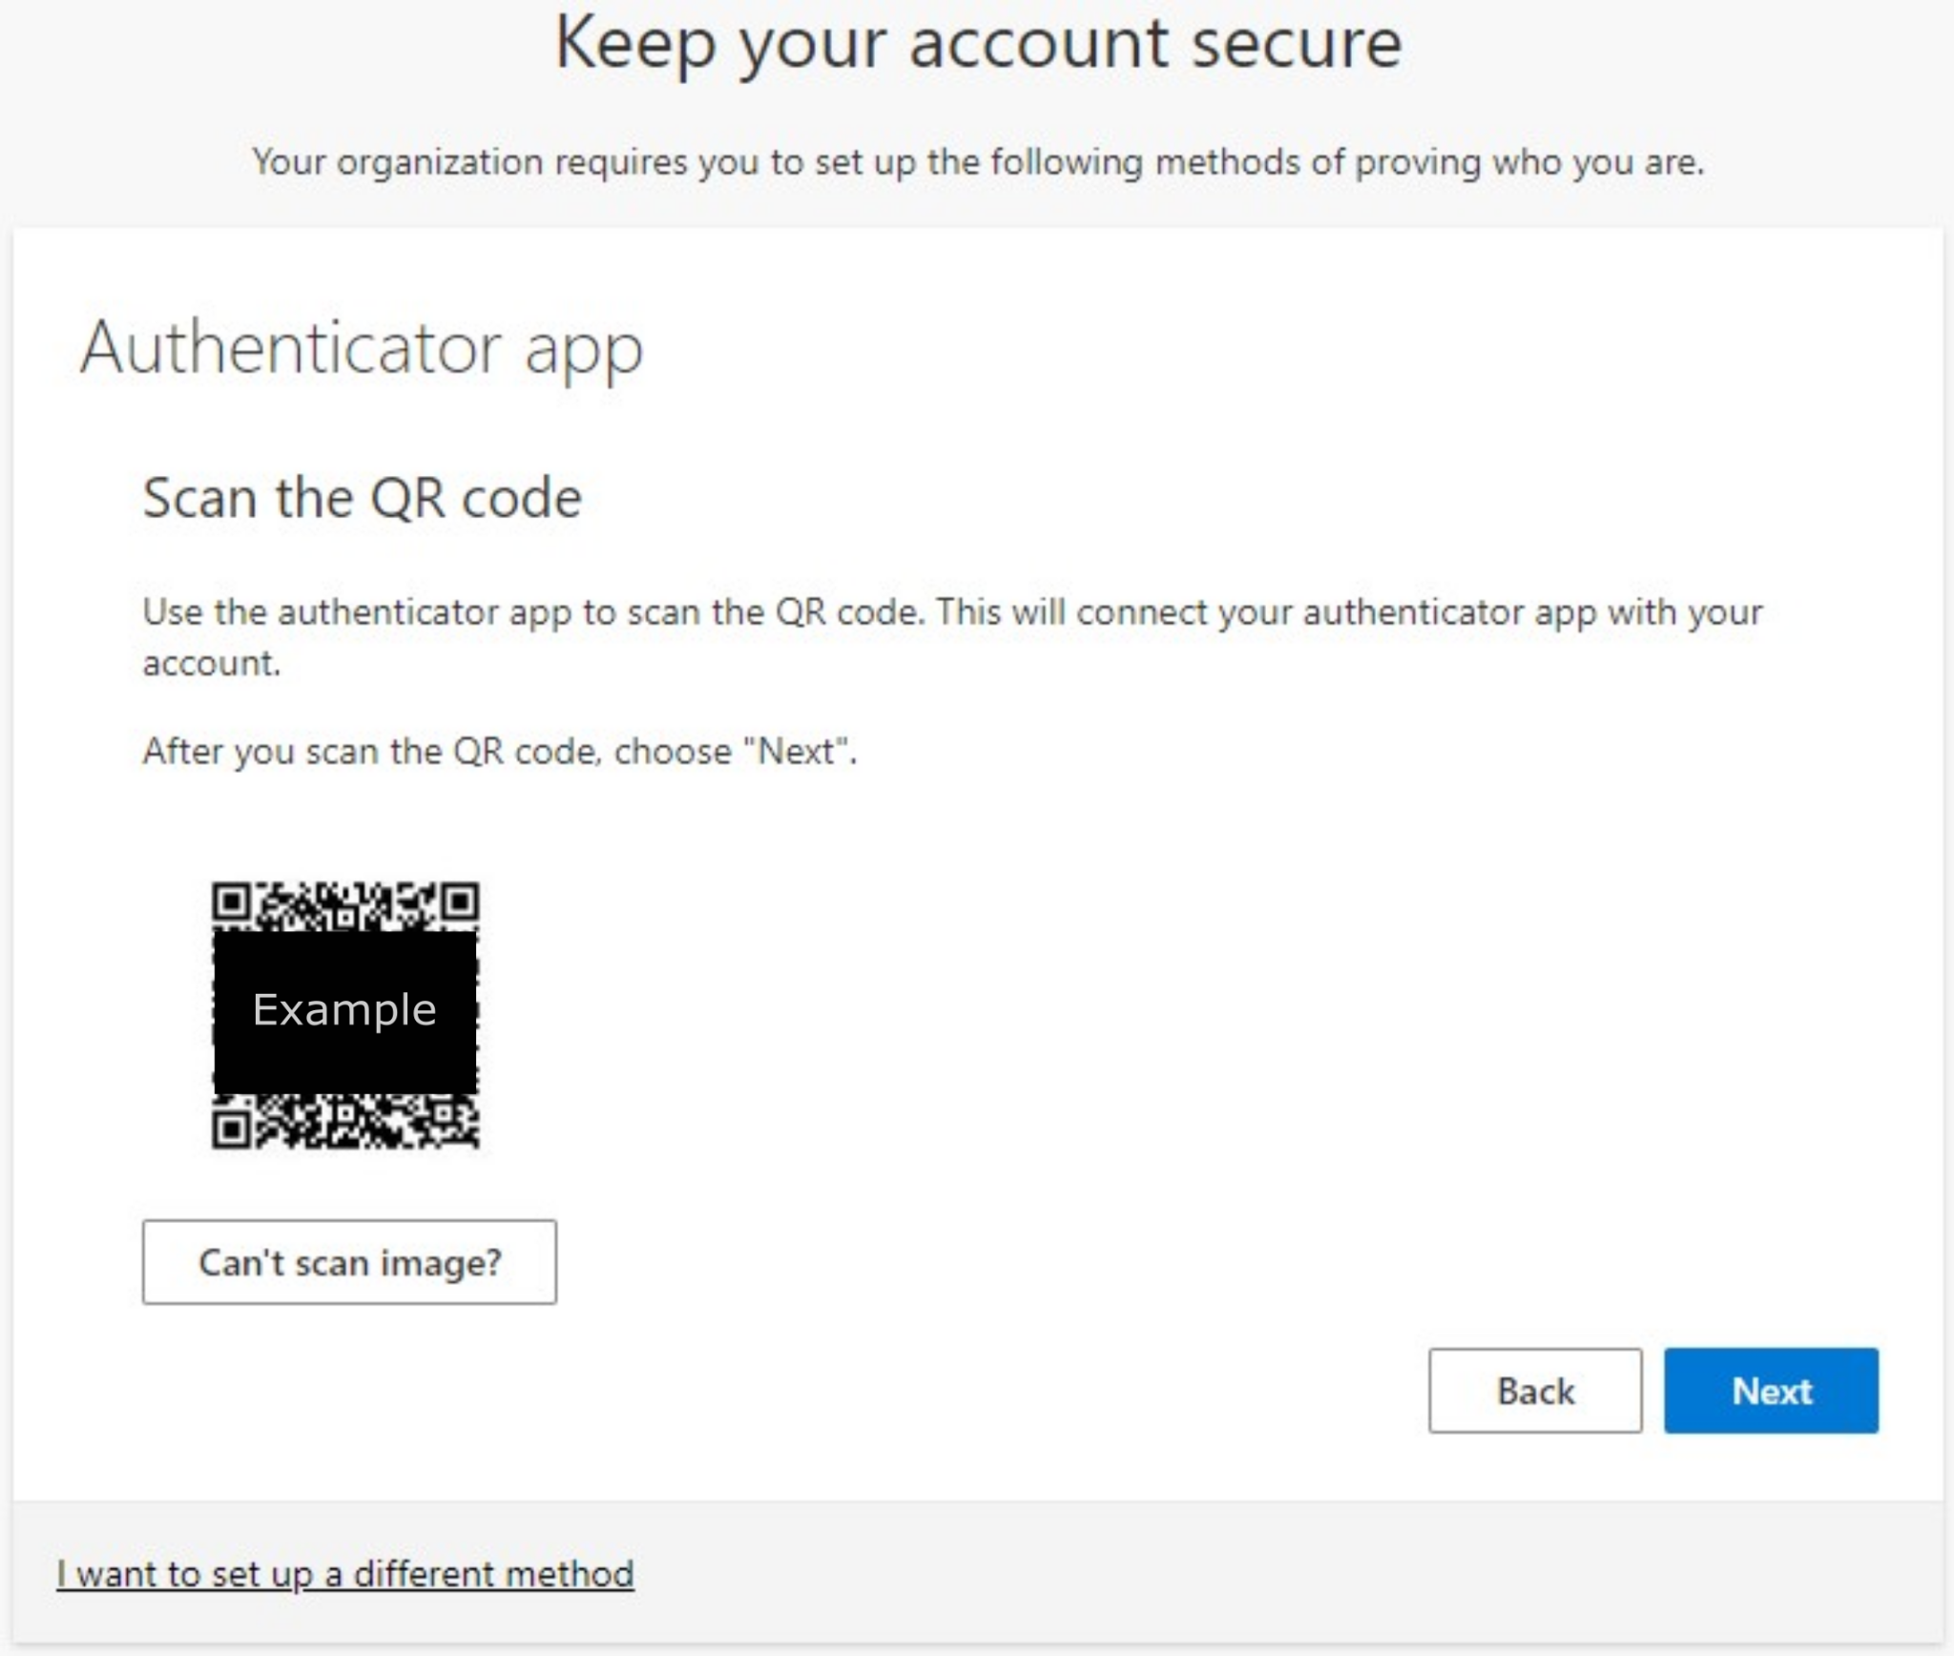1954x1656 pixels.
Task: Click Can't scan image? for manual code entry
Action: [x=349, y=1262]
